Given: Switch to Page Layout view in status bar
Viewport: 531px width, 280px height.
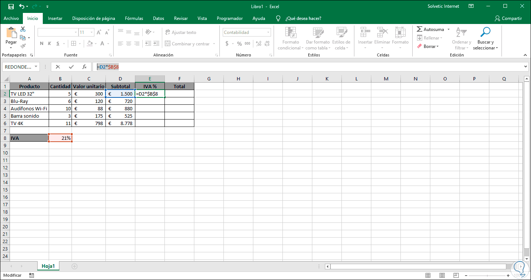Looking at the screenshot, I should 442,275.
